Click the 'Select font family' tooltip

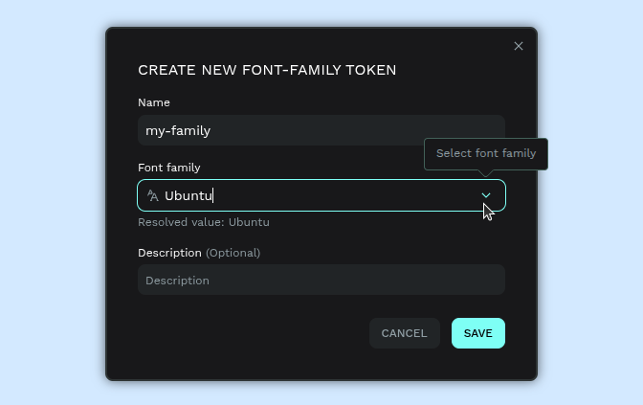coord(485,153)
